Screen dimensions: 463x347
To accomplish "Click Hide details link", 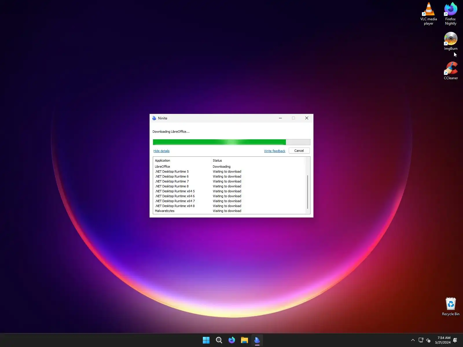I will coord(161,151).
